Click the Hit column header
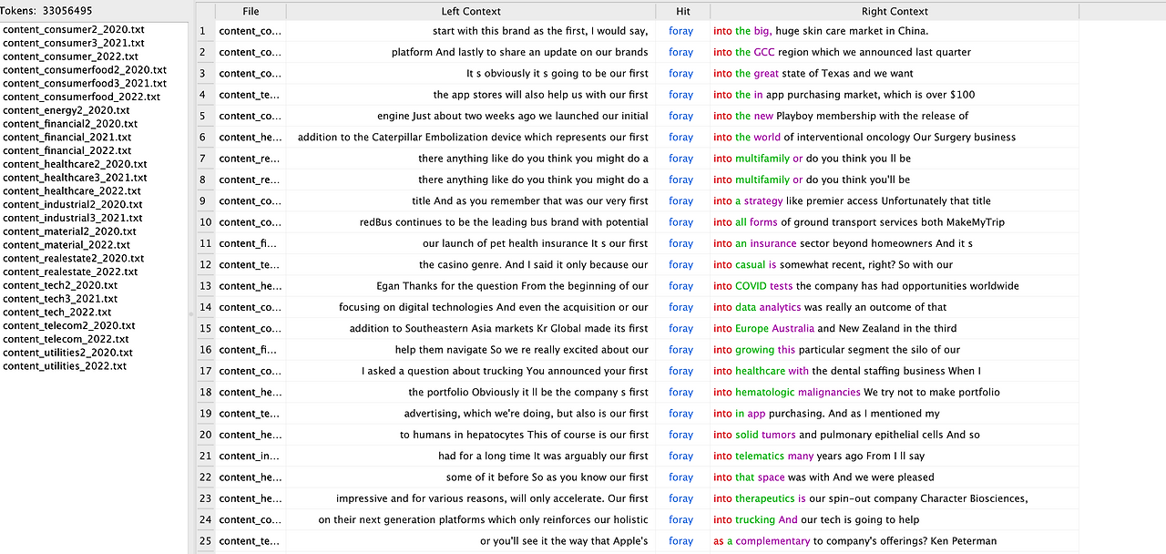This screenshot has width=1166, height=554. tap(683, 11)
